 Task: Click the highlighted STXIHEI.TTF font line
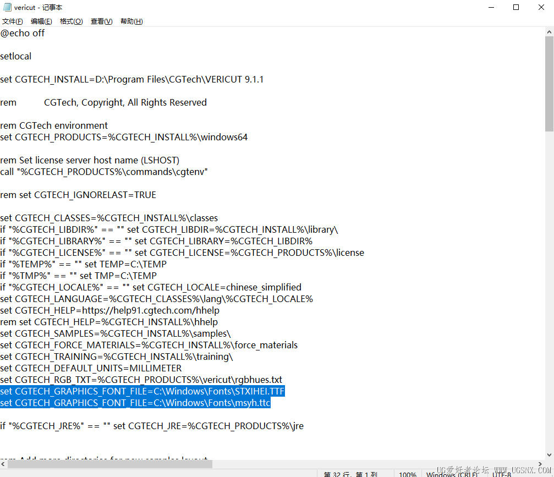(142, 391)
